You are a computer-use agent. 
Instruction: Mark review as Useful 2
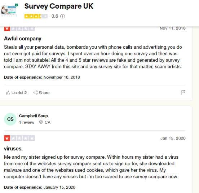coord(16,93)
